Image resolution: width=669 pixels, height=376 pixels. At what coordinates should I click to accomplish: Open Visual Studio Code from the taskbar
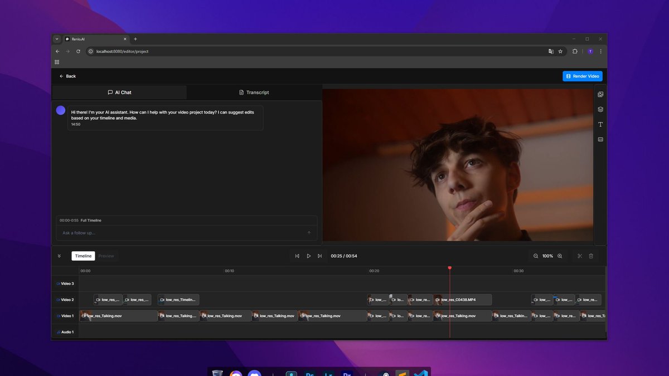pos(421,374)
